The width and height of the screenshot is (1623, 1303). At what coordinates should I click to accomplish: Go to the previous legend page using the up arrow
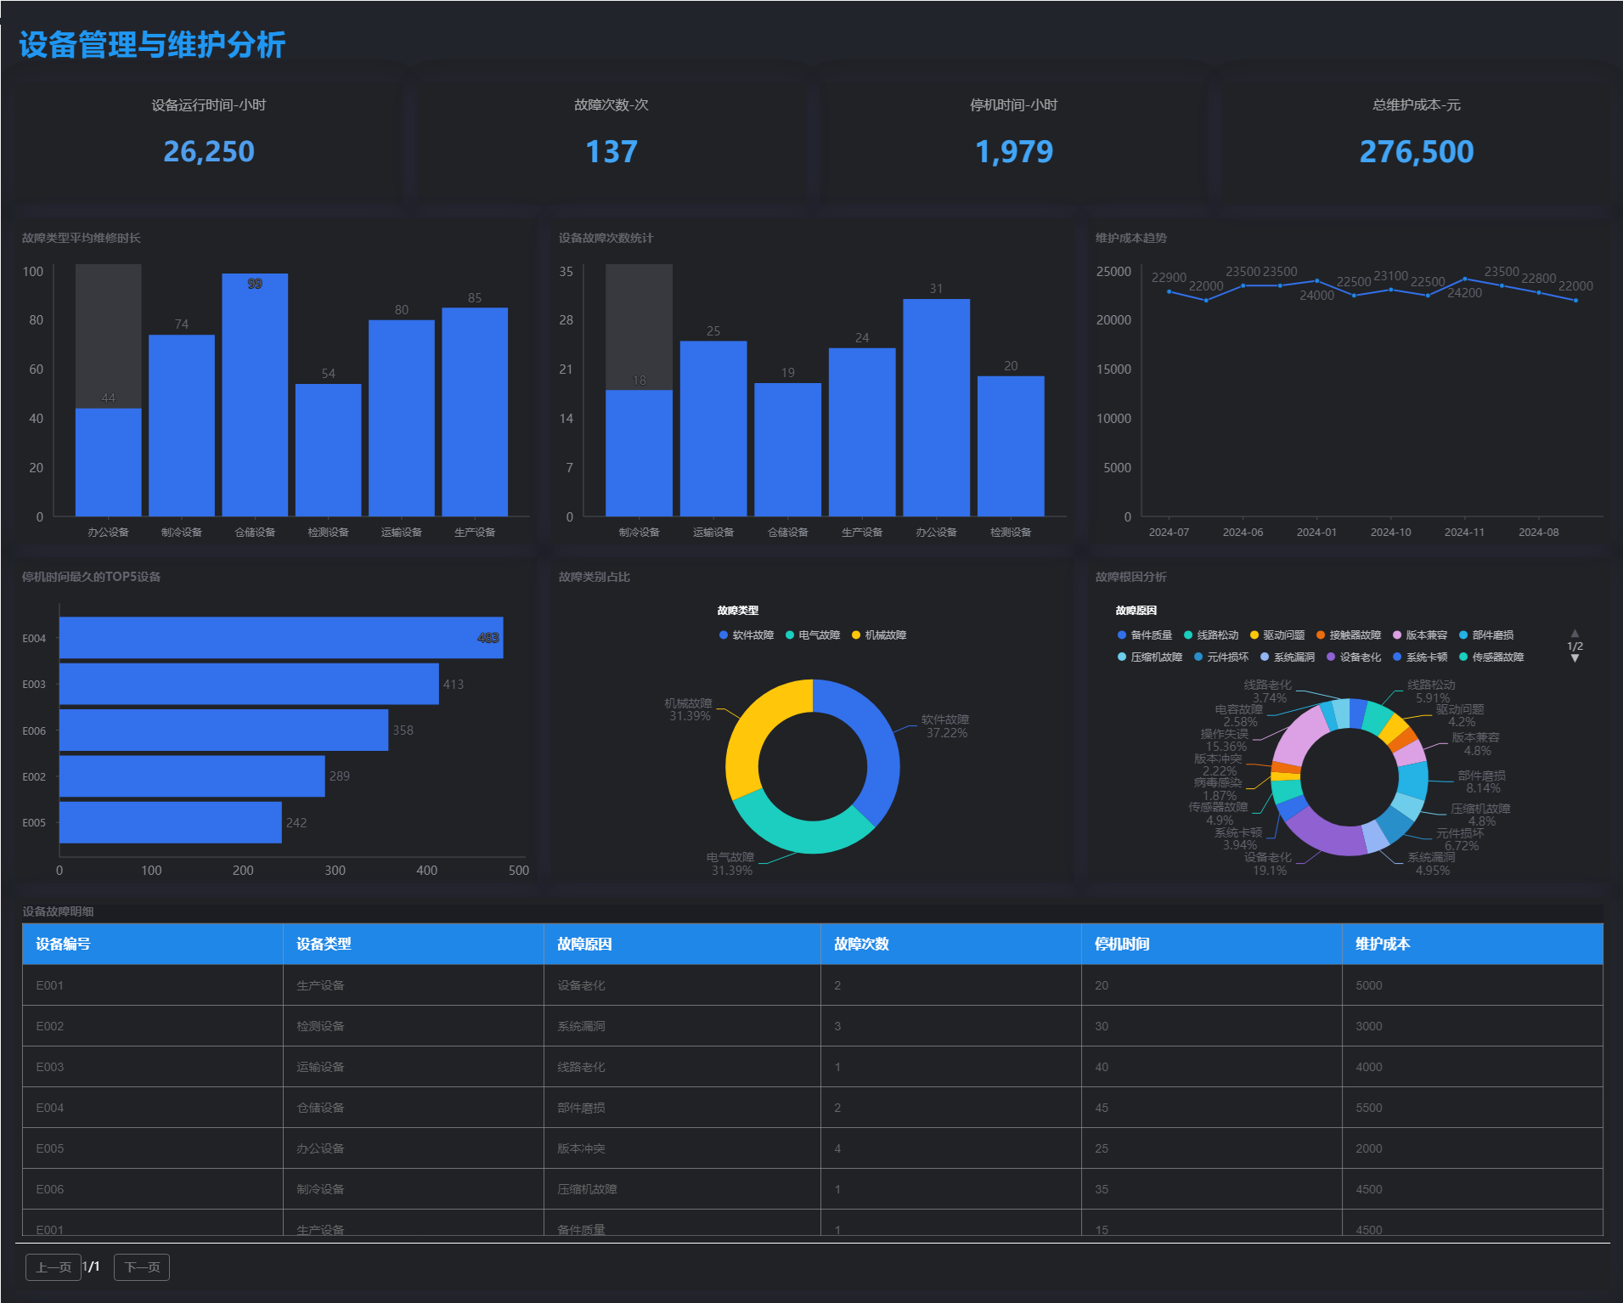pyautogui.click(x=1575, y=634)
